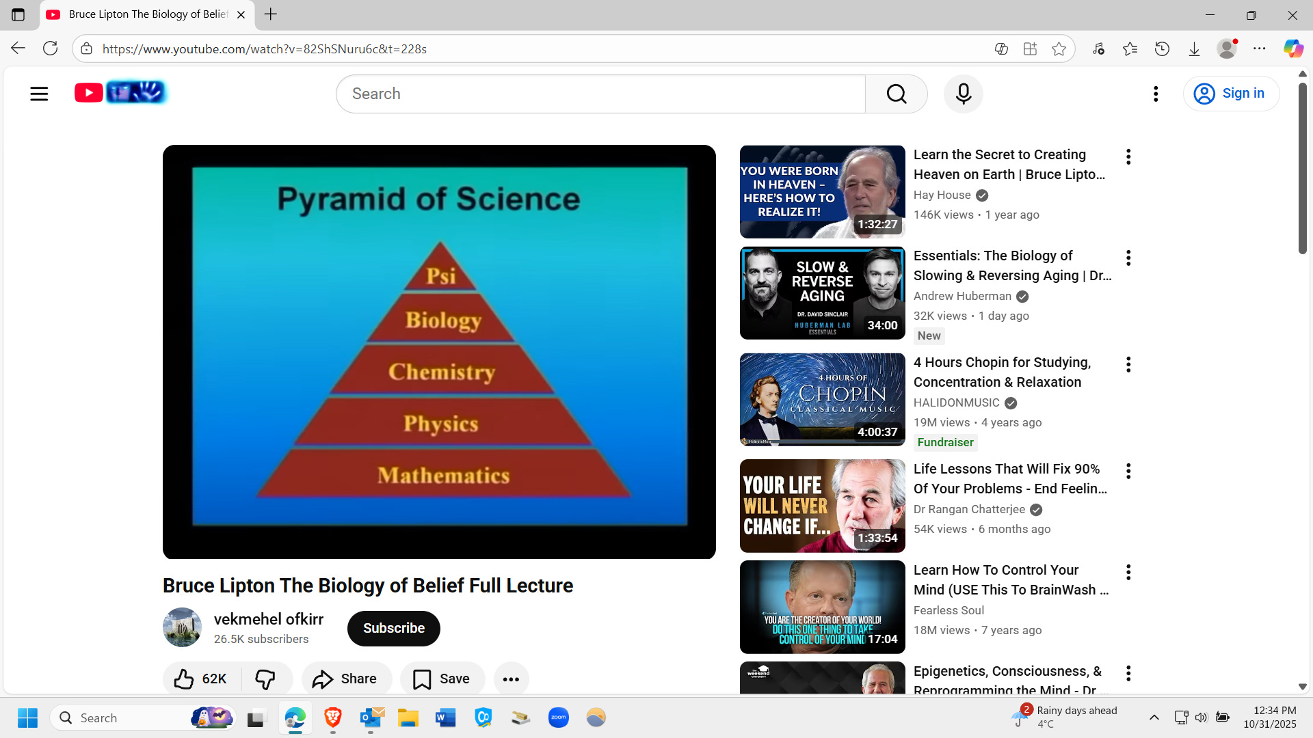Add page to favorites star icon
The width and height of the screenshot is (1313, 738).
pos(1059,49)
